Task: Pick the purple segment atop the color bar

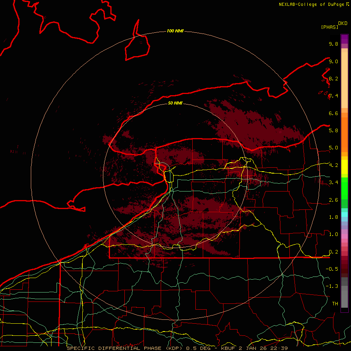Action: point(344,39)
